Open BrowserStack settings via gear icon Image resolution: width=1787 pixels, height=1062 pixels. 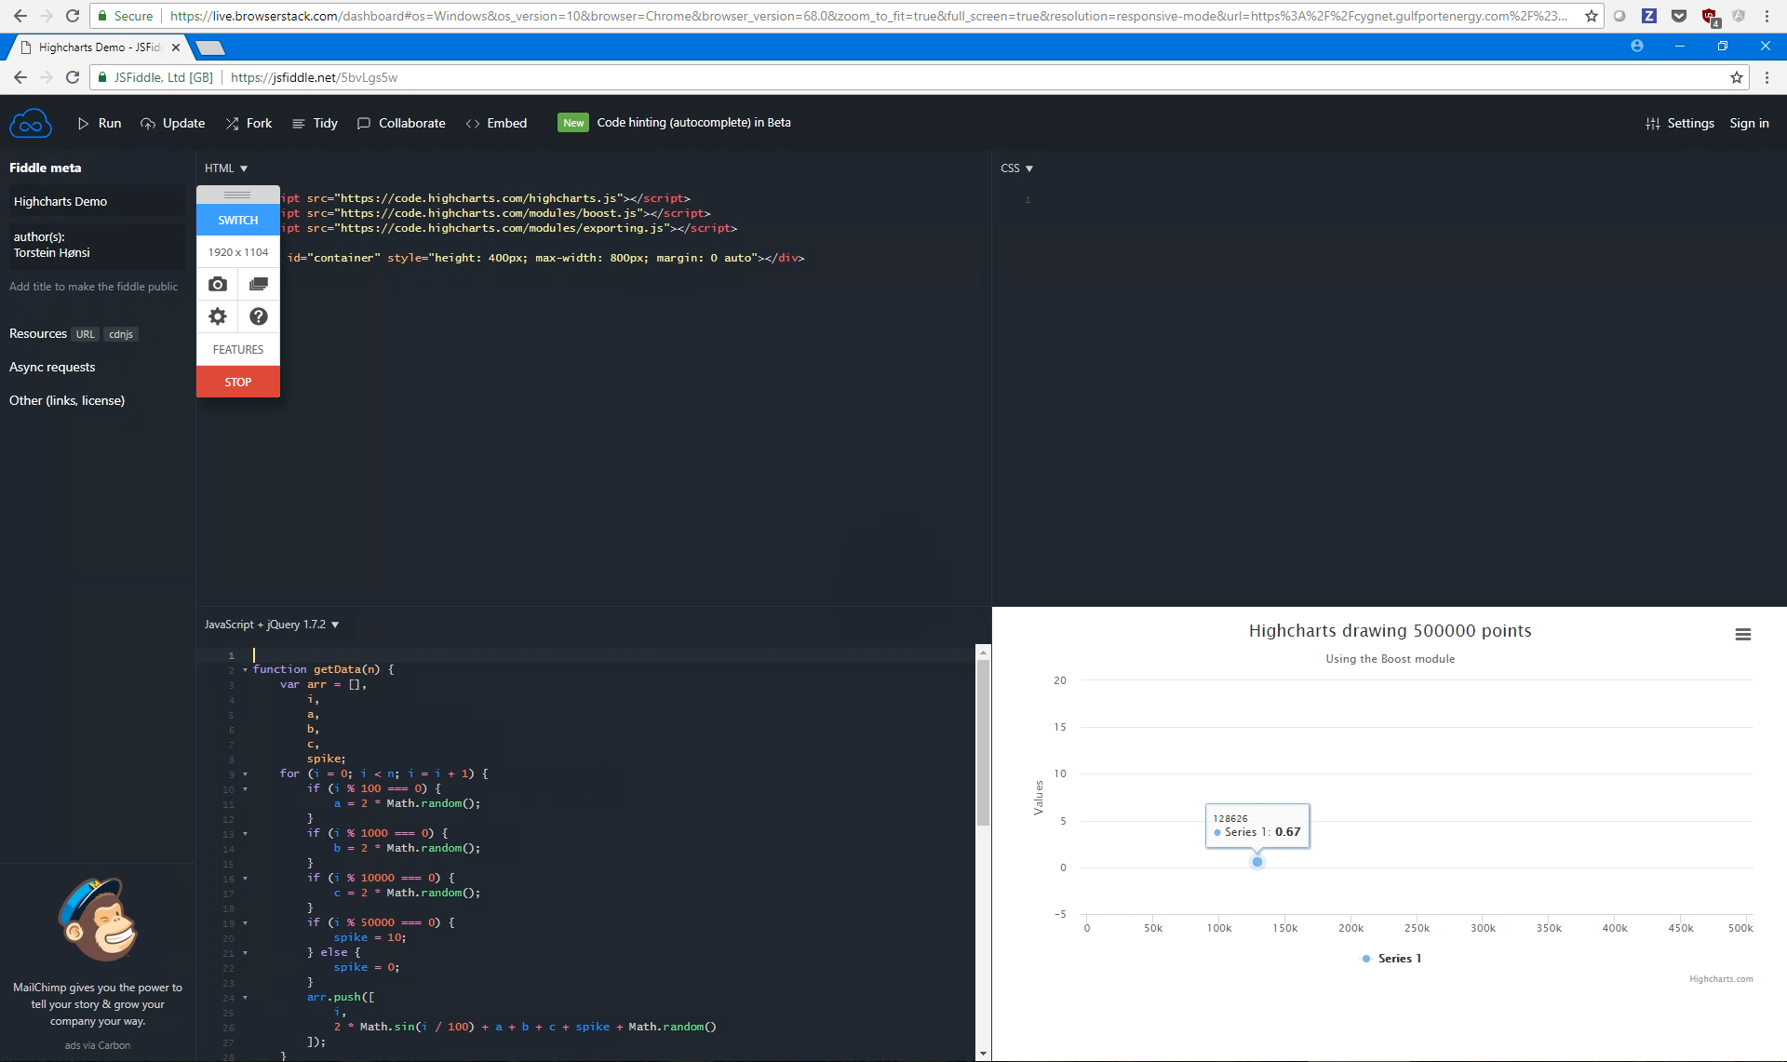click(x=217, y=316)
